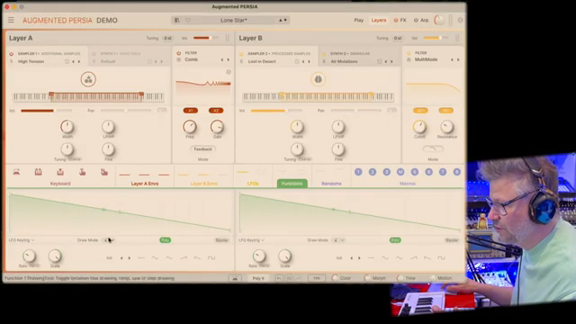Choose square wave shape for Function 2
This screenshot has width=576, height=324.
pyautogui.click(x=441, y=258)
